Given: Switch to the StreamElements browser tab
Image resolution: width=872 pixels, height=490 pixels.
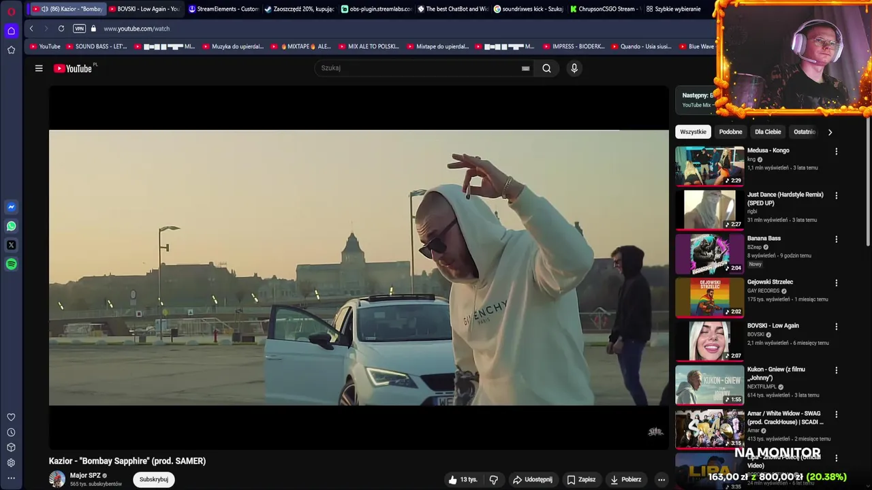Looking at the screenshot, I should point(223,9).
